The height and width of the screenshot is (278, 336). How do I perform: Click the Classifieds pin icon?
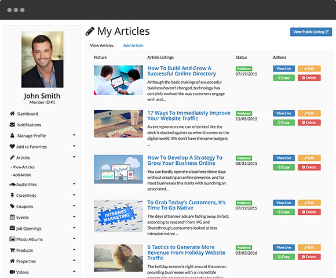tap(12, 195)
